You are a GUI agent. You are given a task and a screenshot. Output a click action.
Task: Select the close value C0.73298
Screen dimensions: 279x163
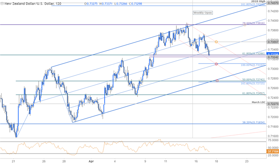pos(135,4)
